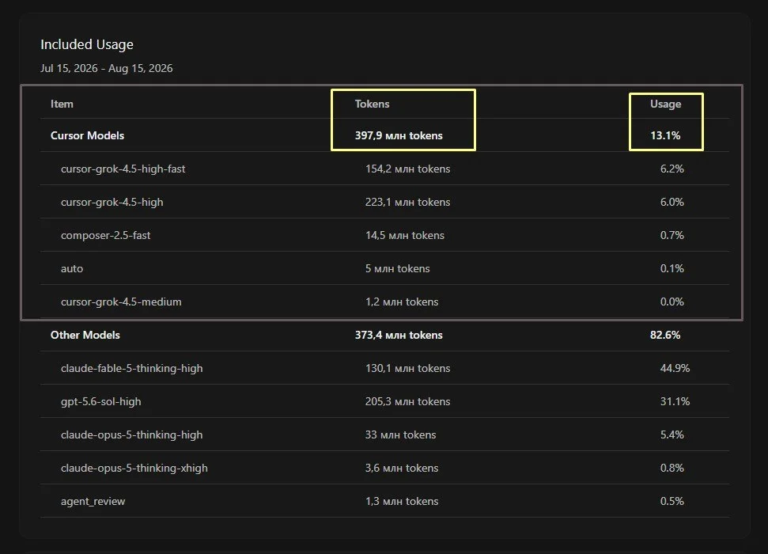Image resolution: width=768 pixels, height=554 pixels.
Task: Click the '373,4 млн tokens' total value
Action: pyautogui.click(x=399, y=335)
